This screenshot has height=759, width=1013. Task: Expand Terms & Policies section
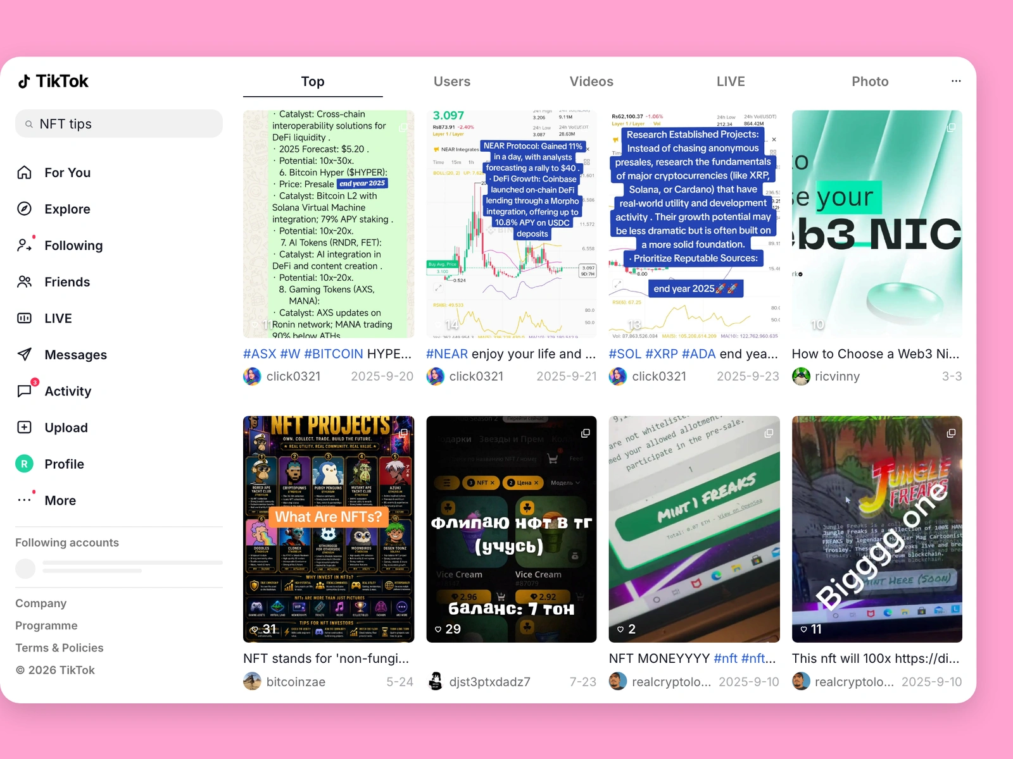[x=60, y=648]
